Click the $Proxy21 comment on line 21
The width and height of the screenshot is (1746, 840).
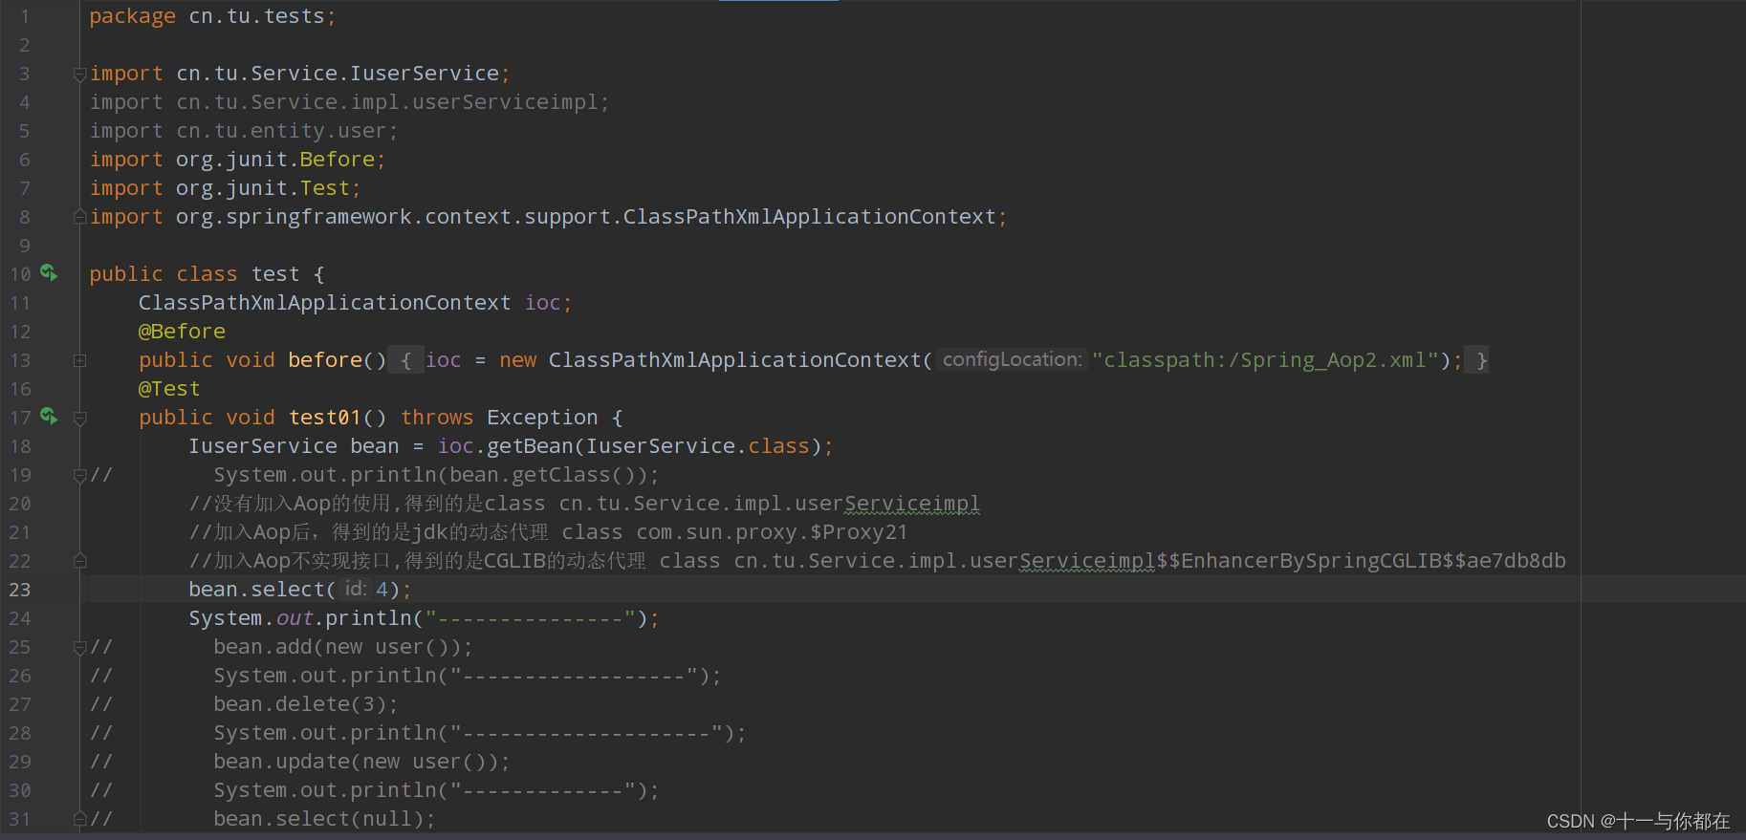point(859,532)
